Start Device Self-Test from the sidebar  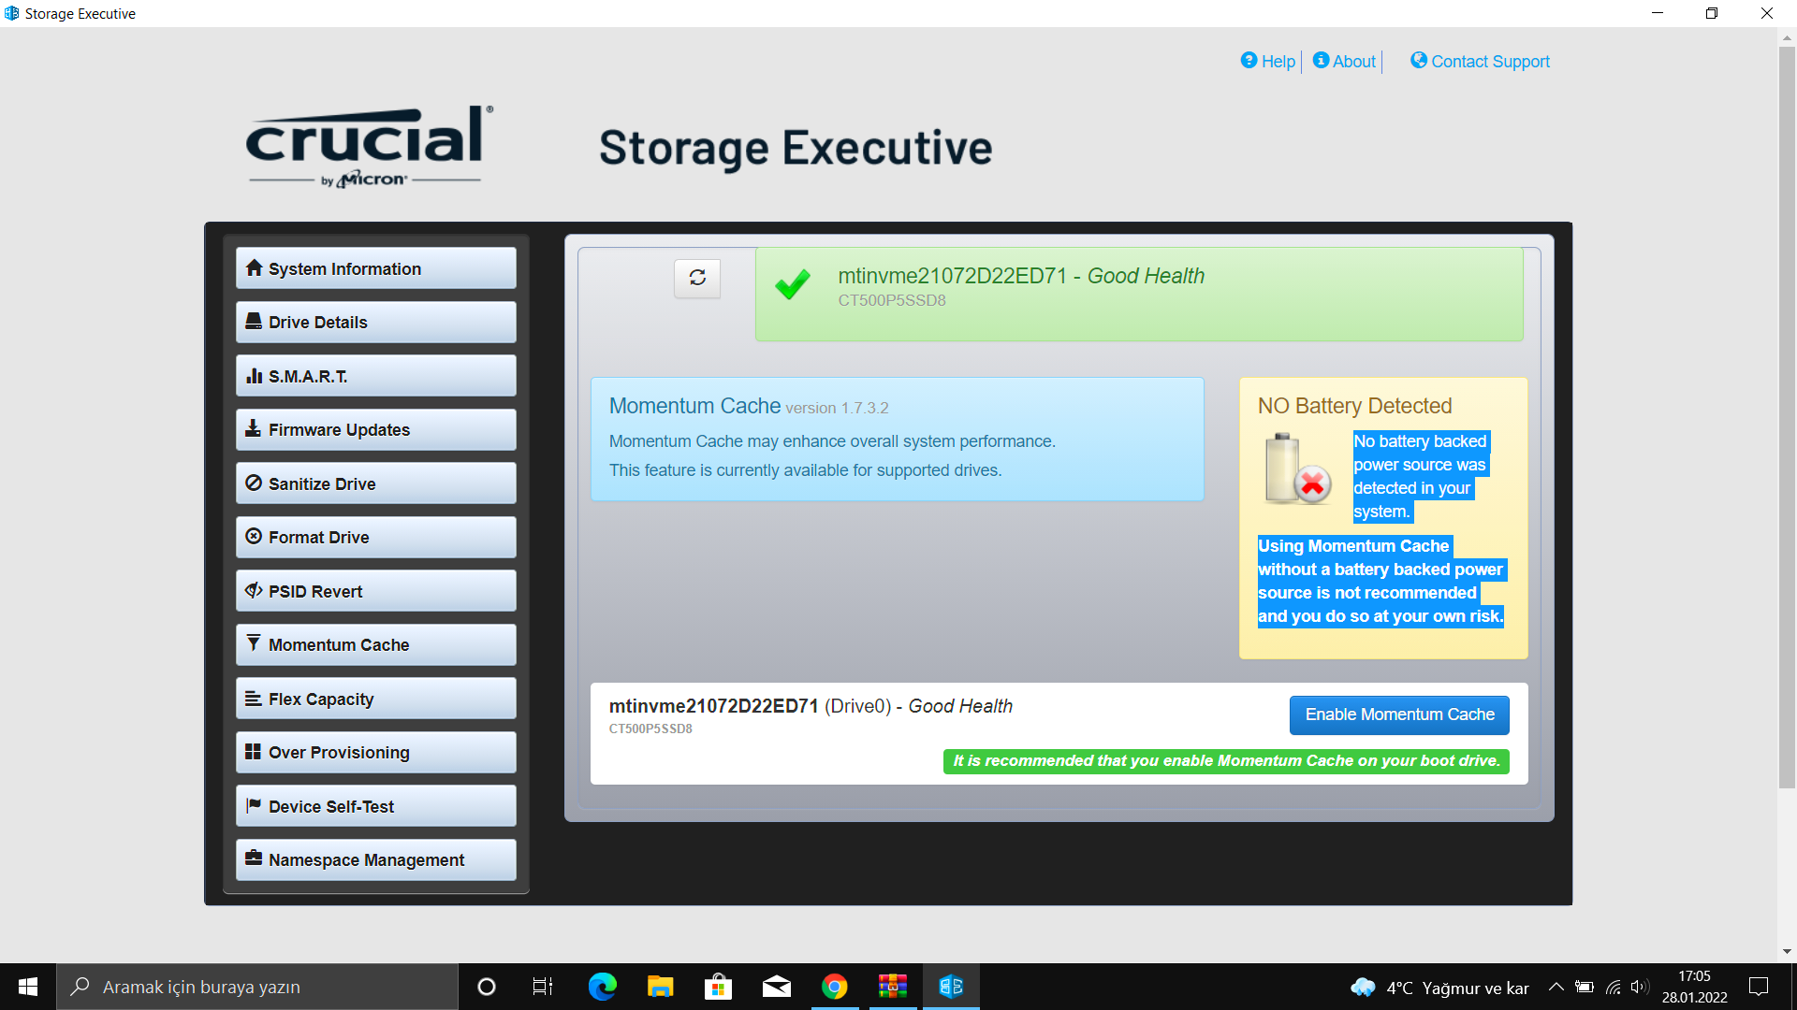[x=375, y=806]
